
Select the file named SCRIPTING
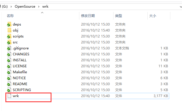[22, 90]
